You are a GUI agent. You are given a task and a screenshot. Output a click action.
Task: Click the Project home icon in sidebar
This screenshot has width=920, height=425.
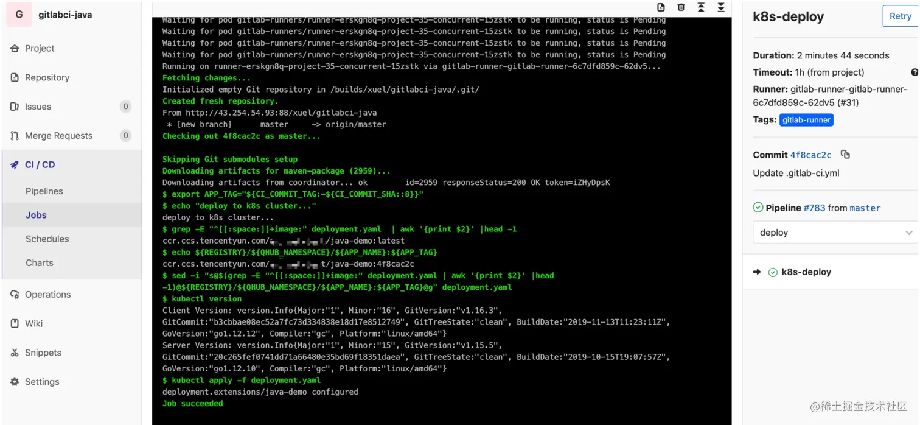click(15, 49)
